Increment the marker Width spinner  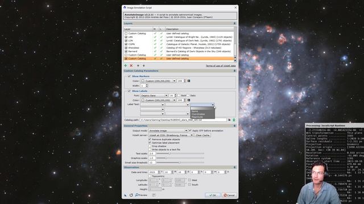click(x=147, y=85)
